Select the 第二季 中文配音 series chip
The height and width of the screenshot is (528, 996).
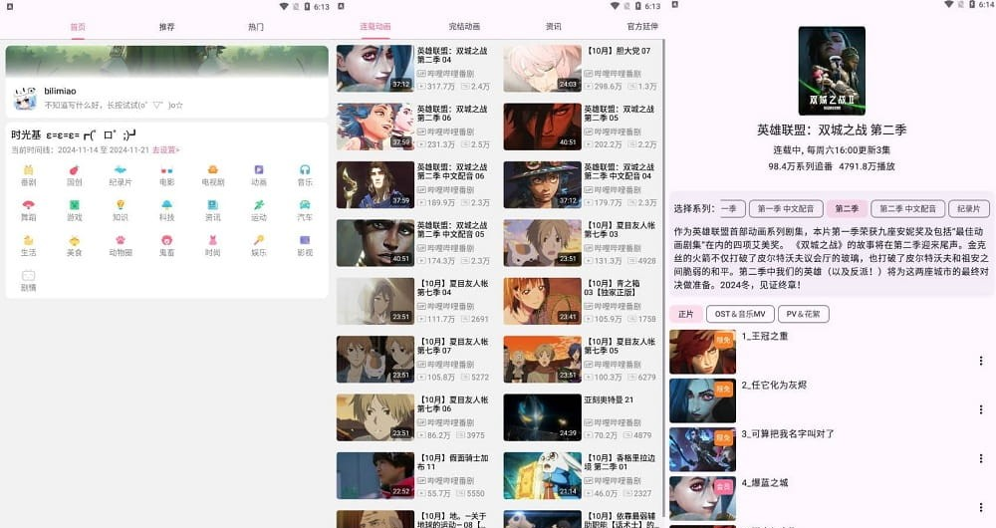[x=907, y=208]
